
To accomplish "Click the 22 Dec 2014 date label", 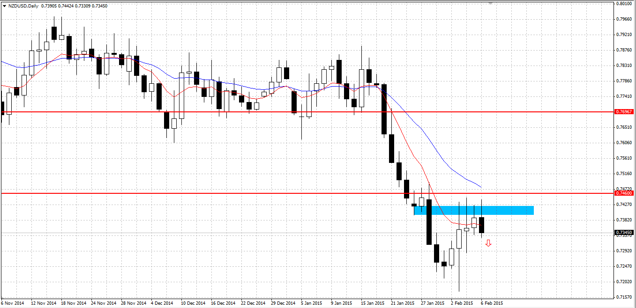I will 253,303.
